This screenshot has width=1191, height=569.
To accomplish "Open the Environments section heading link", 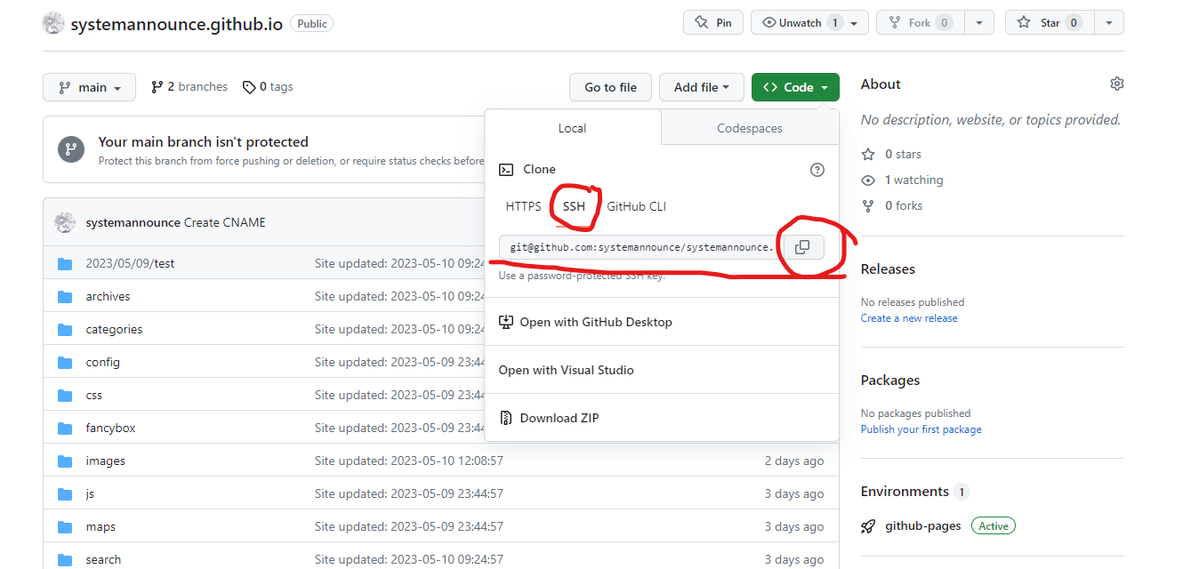I will [905, 491].
